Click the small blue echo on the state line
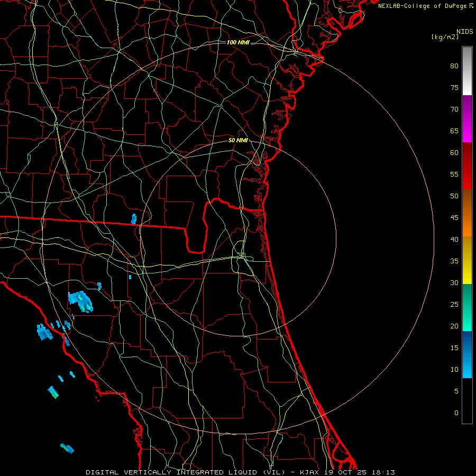Image resolution: width=476 pixels, height=476 pixels. (x=134, y=219)
